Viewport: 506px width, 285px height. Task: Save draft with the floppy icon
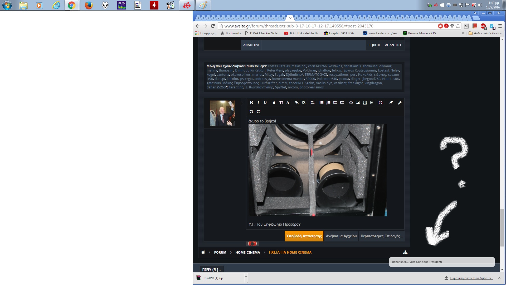pyautogui.click(x=381, y=103)
